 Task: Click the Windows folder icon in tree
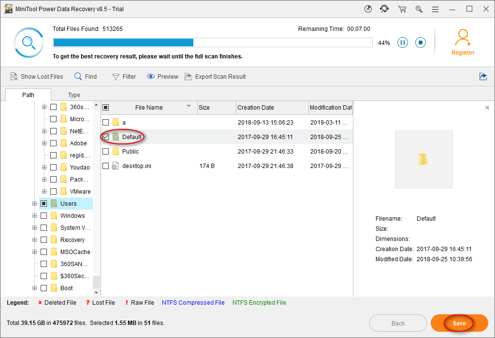pyautogui.click(x=54, y=216)
